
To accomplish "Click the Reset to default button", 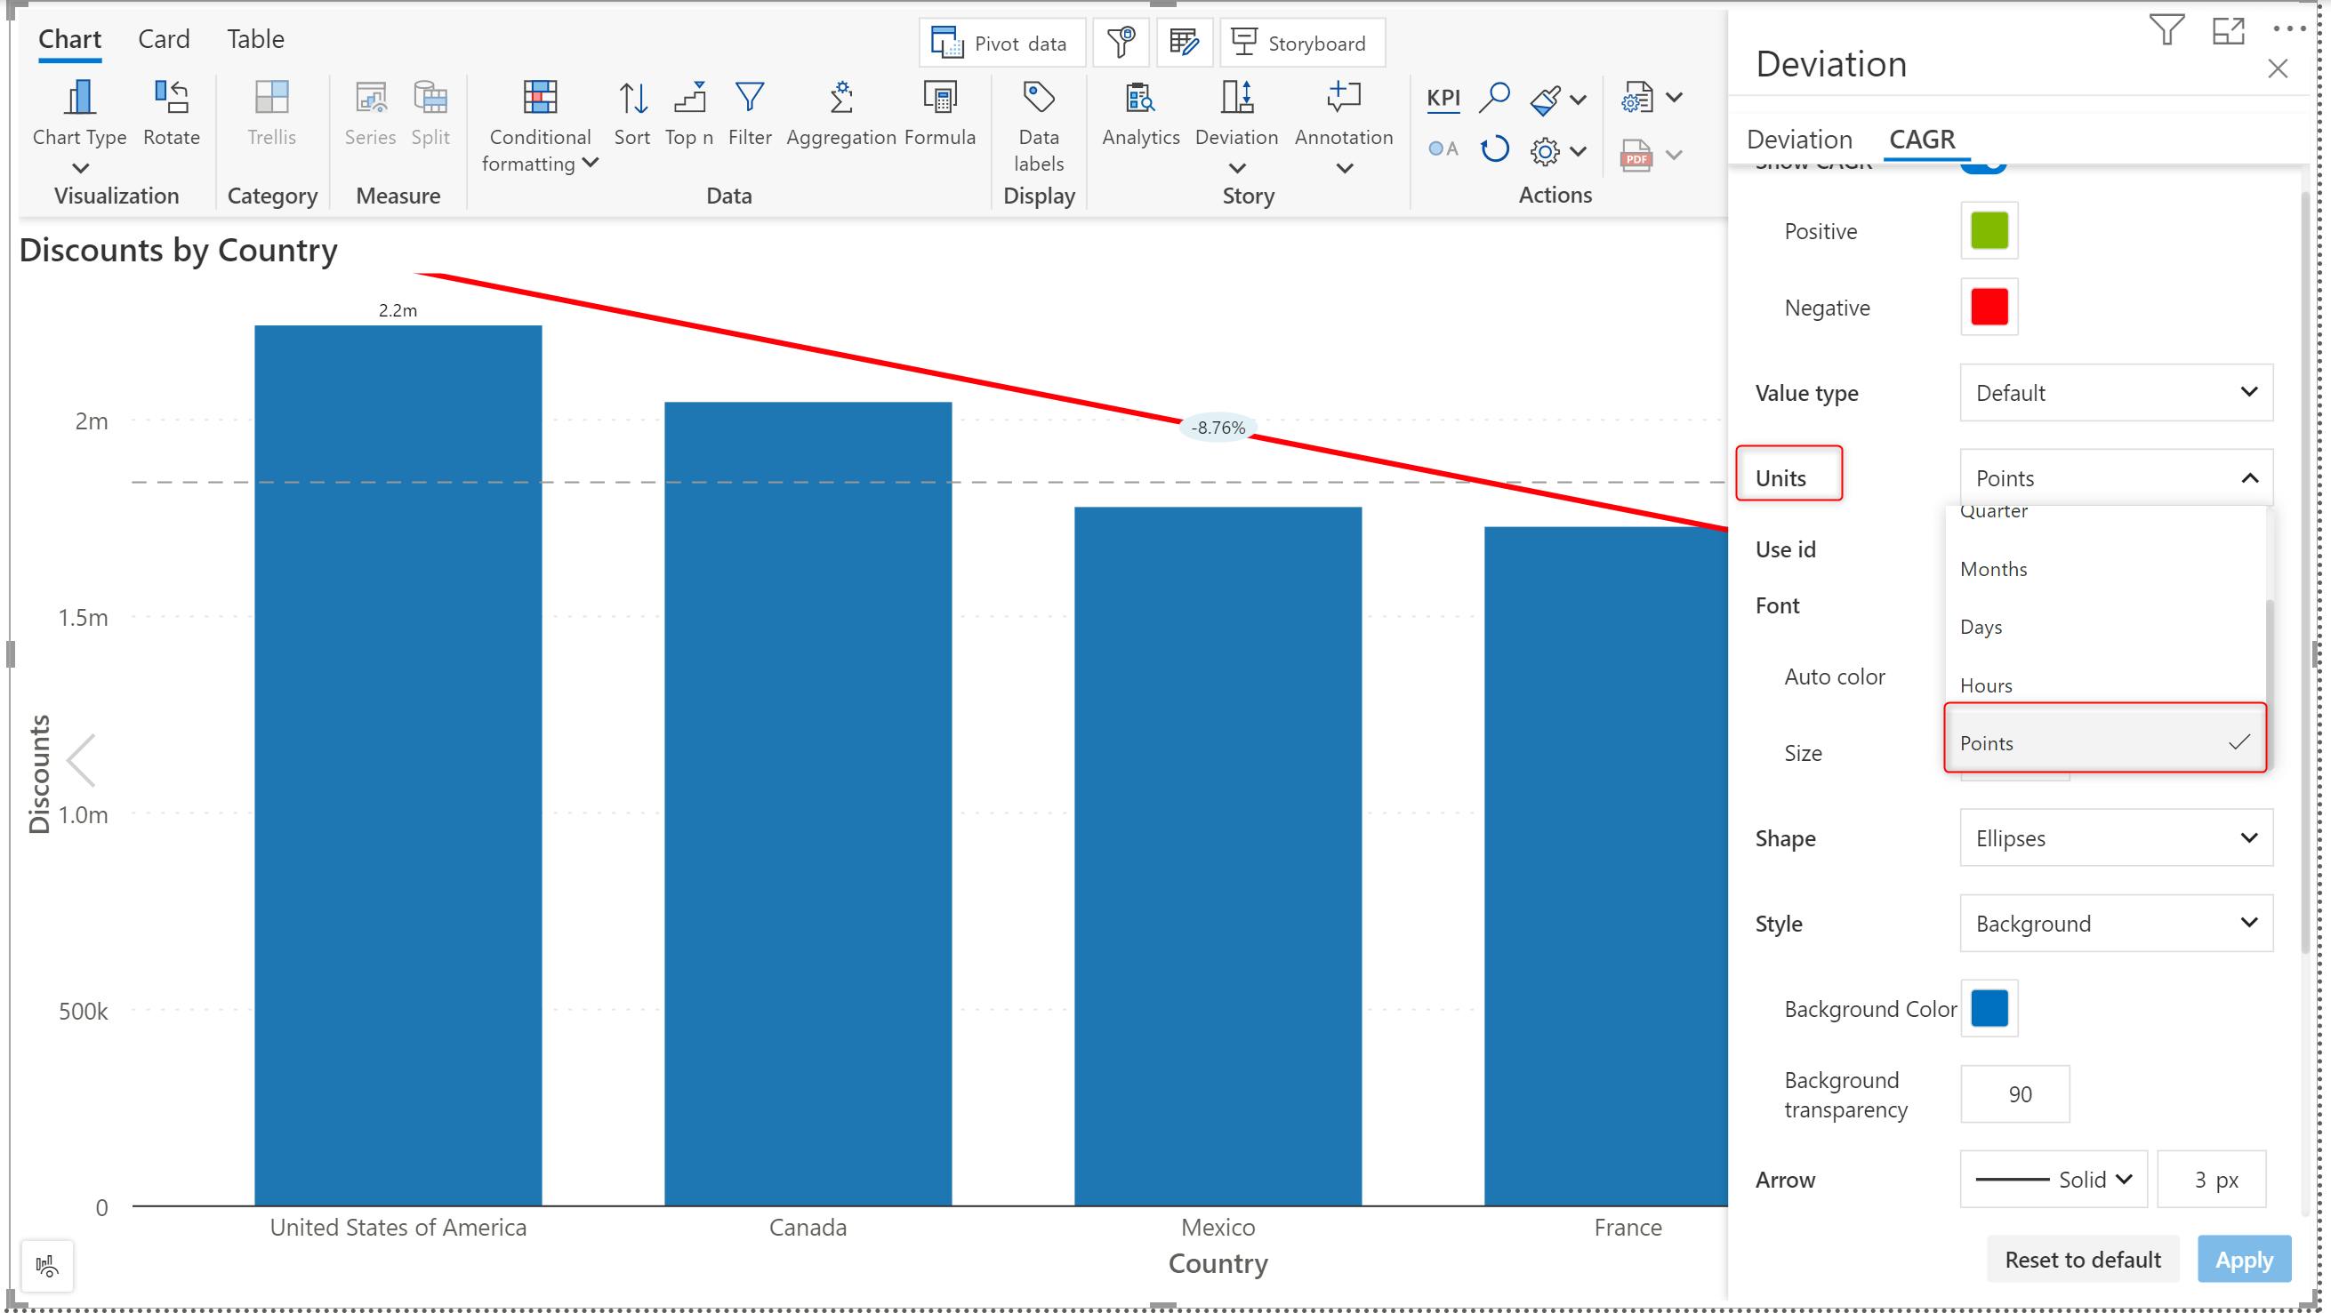I will click(x=2082, y=1259).
